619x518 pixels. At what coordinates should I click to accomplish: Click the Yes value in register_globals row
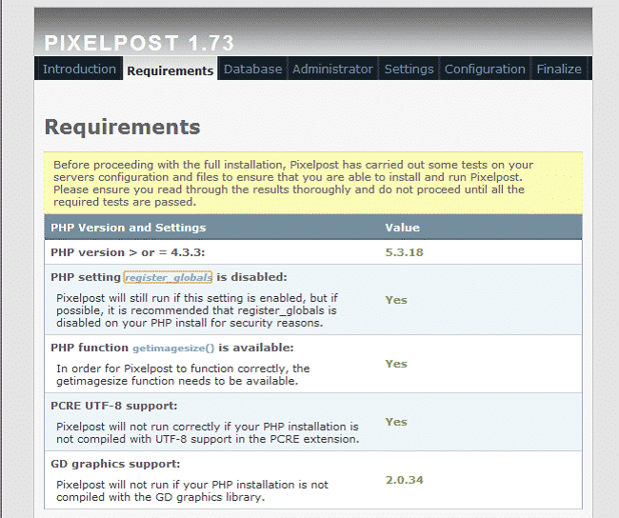point(395,300)
